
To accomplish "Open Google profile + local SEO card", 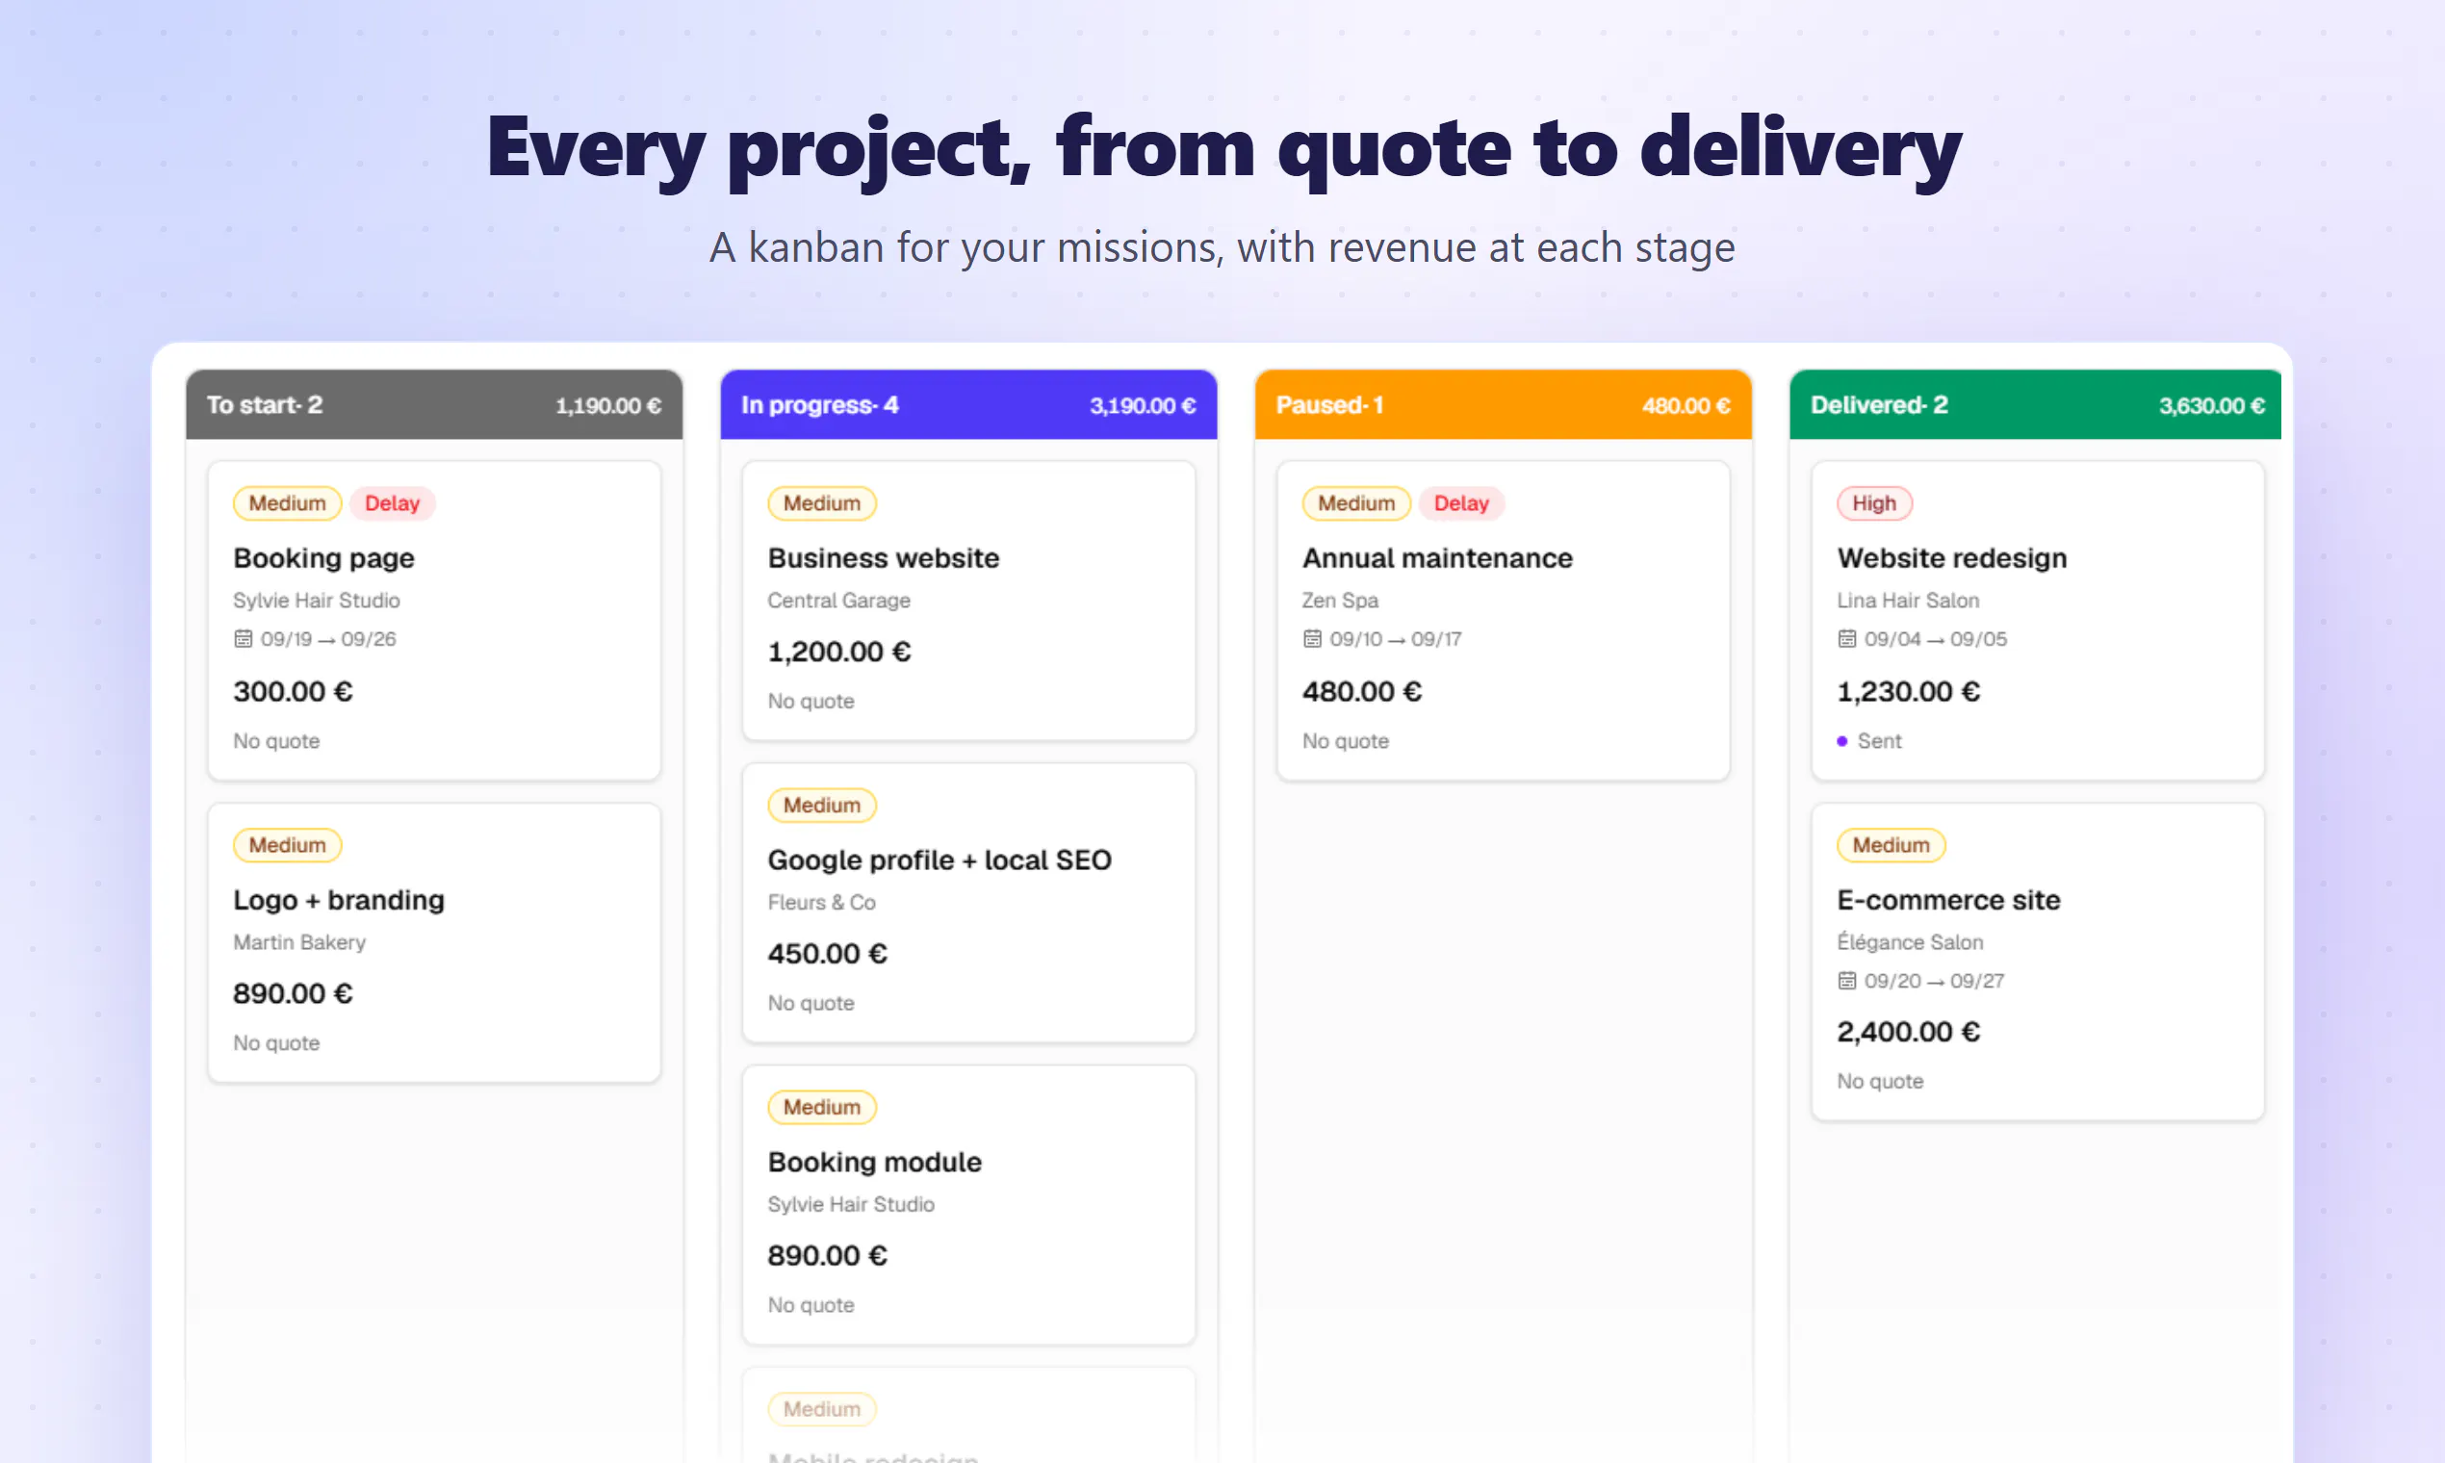I will pyautogui.click(x=968, y=903).
